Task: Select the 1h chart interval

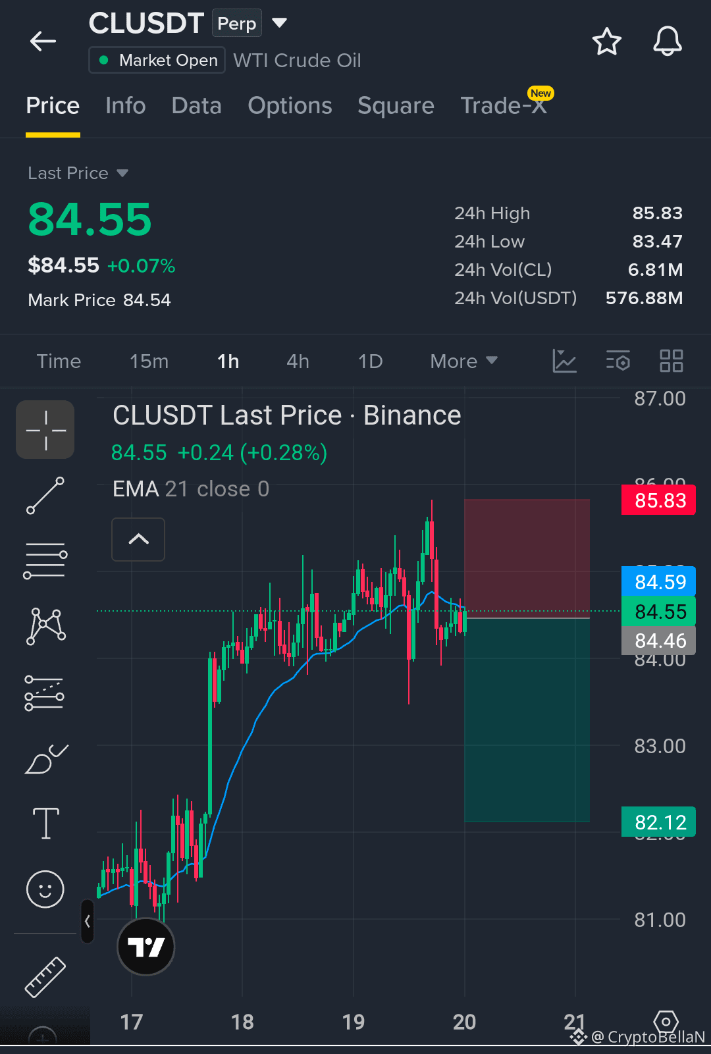Action: click(228, 361)
